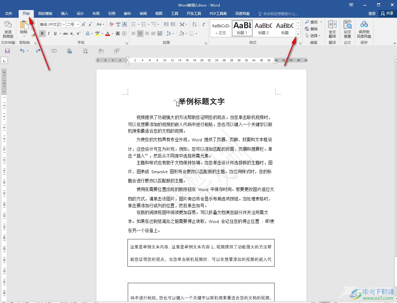The image size is (397, 303).
Task: Click the globe link icon in quick toolbar
Action: pos(70,51)
